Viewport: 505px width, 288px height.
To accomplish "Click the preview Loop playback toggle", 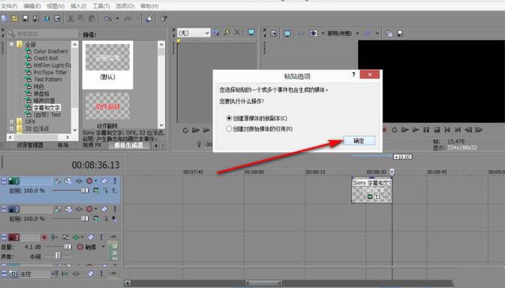I will 394,130.
